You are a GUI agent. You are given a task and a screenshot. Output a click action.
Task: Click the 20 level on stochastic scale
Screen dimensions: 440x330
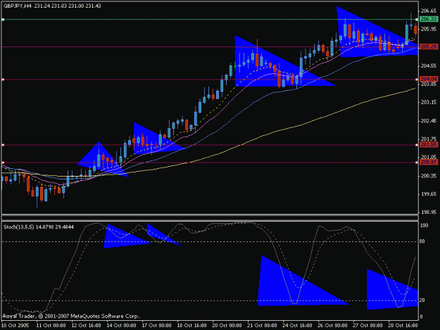pyautogui.click(x=422, y=300)
